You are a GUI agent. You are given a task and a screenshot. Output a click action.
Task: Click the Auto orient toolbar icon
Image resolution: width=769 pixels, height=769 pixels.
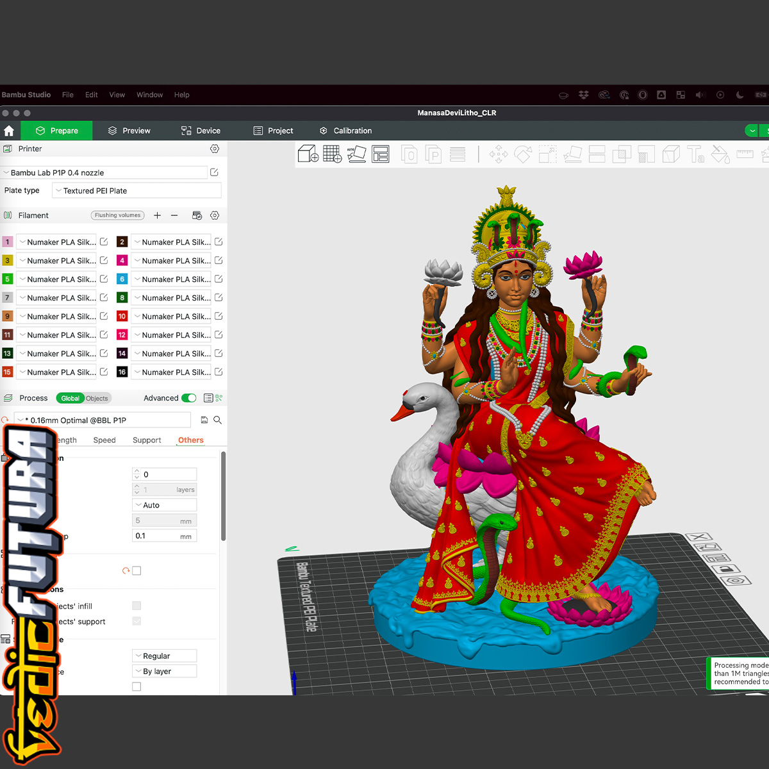[x=356, y=154]
